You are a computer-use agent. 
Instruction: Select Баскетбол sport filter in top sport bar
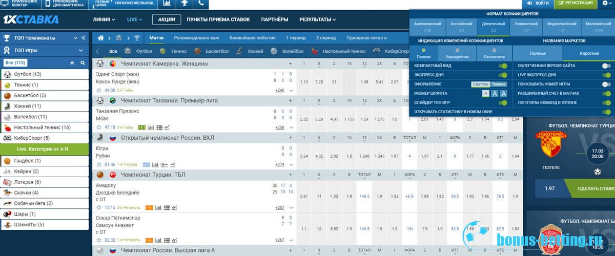click(x=213, y=51)
